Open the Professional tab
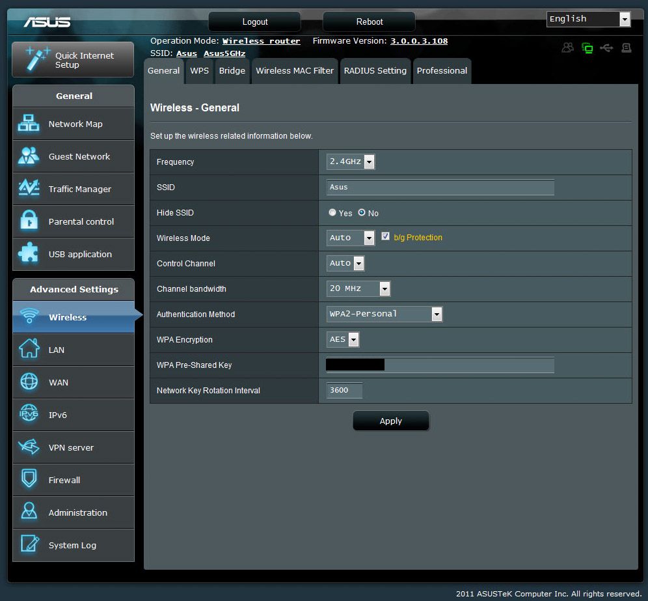The height and width of the screenshot is (601, 648). point(442,71)
